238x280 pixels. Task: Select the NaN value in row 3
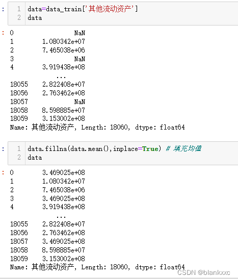[80, 59]
